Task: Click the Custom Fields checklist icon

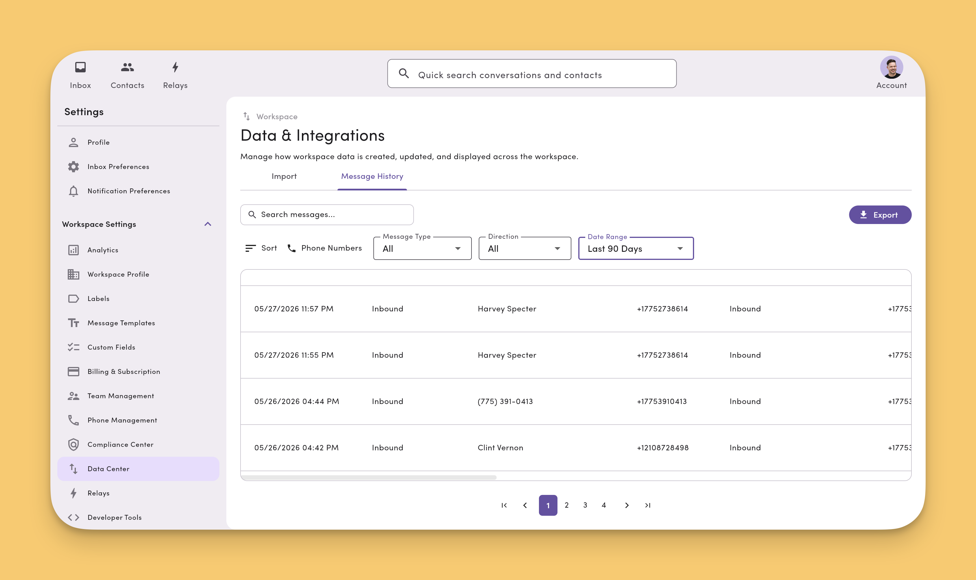Action: click(x=74, y=347)
